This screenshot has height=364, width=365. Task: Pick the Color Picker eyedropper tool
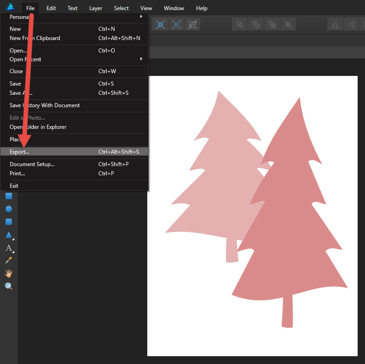[x=8, y=260]
